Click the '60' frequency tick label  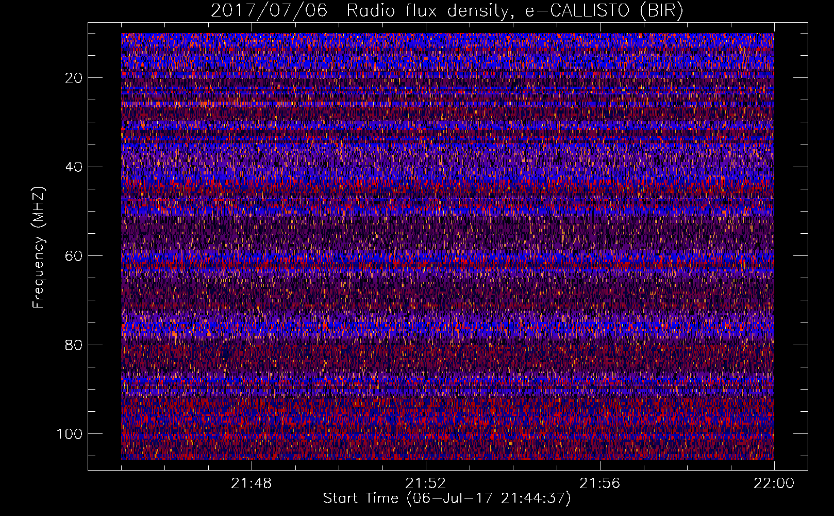pyautogui.click(x=74, y=256)
